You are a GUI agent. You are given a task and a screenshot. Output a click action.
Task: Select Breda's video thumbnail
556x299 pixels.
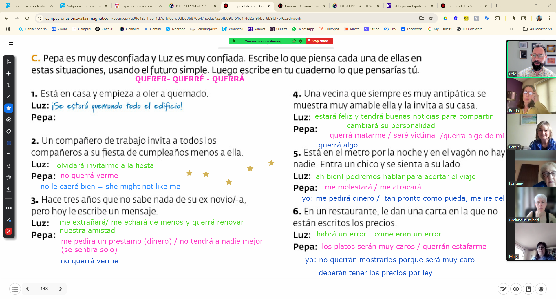532,96
